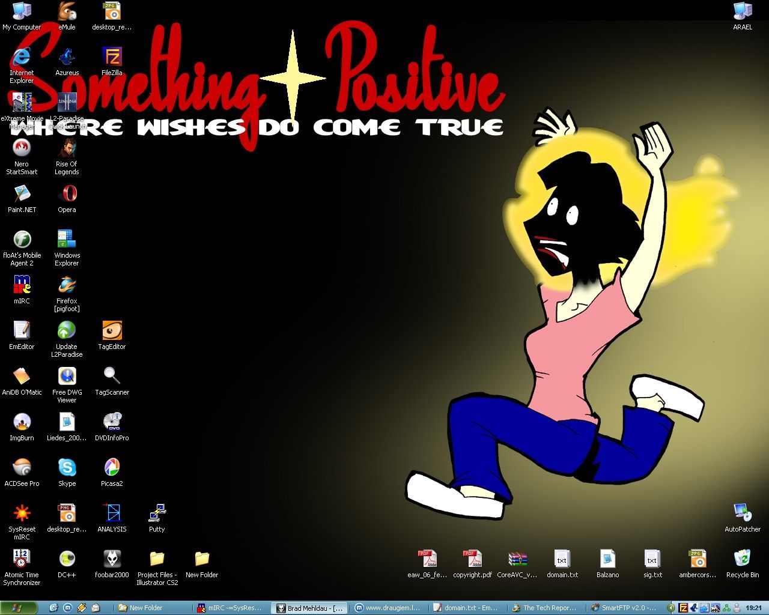Screen dimensions: 769x615
Task: Select the DC++ desktop icon
Action: pos(67,563)
